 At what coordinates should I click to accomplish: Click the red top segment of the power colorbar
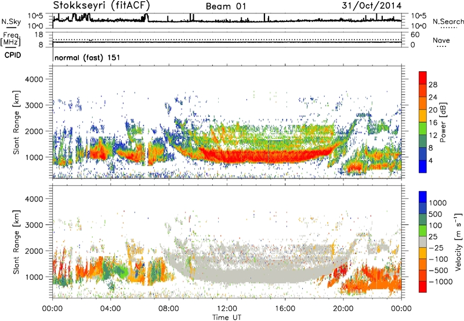(x=423, y=78)
